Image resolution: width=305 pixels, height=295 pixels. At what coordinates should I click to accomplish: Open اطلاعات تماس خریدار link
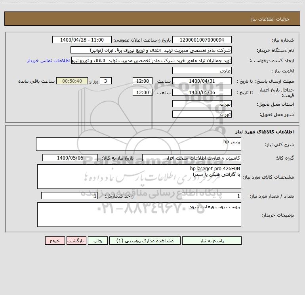click(48, 61)
